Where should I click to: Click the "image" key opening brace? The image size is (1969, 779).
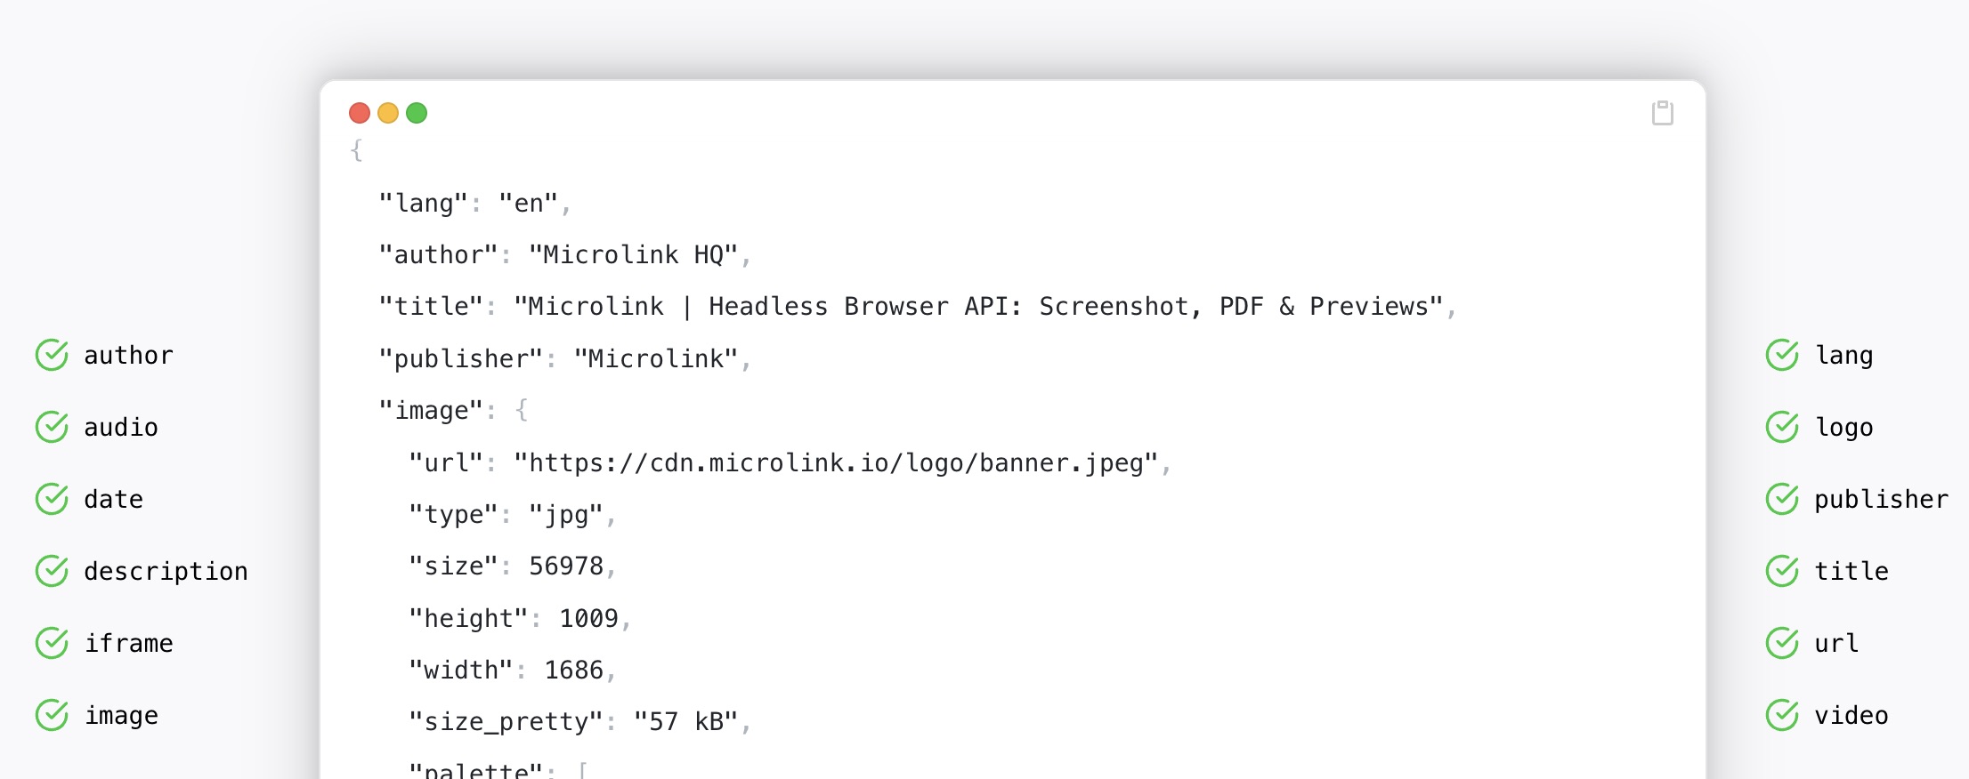point(522,410)
